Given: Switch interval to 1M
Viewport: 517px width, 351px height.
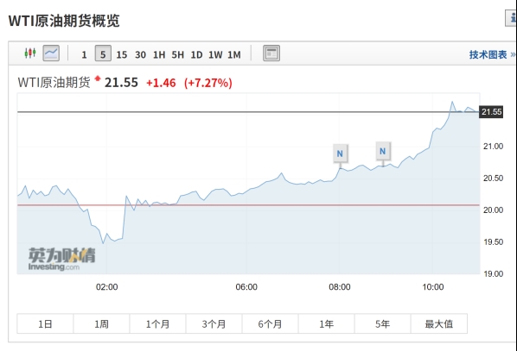Looking at the screenshot, I should [x=234, y=54].
